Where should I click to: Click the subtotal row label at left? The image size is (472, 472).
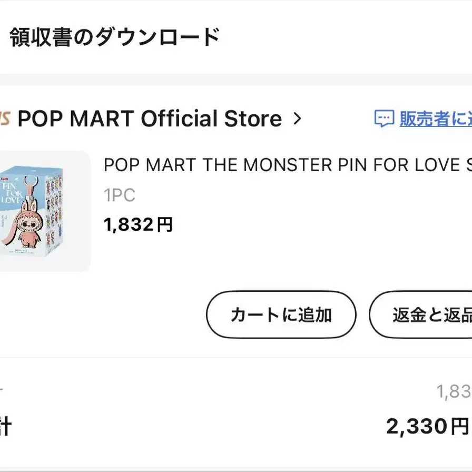[2, 391]
